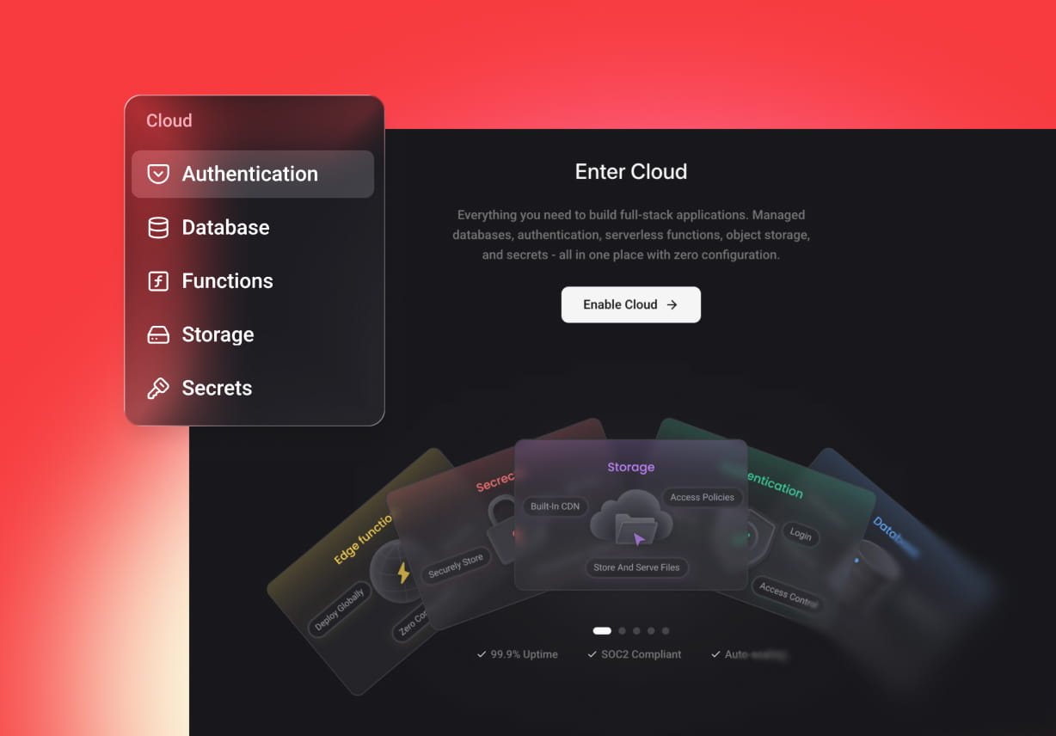Click the Built-In CDN pill
This screenshot has width=1056, height=736.
pyautogui.click(x=555, y=506)
